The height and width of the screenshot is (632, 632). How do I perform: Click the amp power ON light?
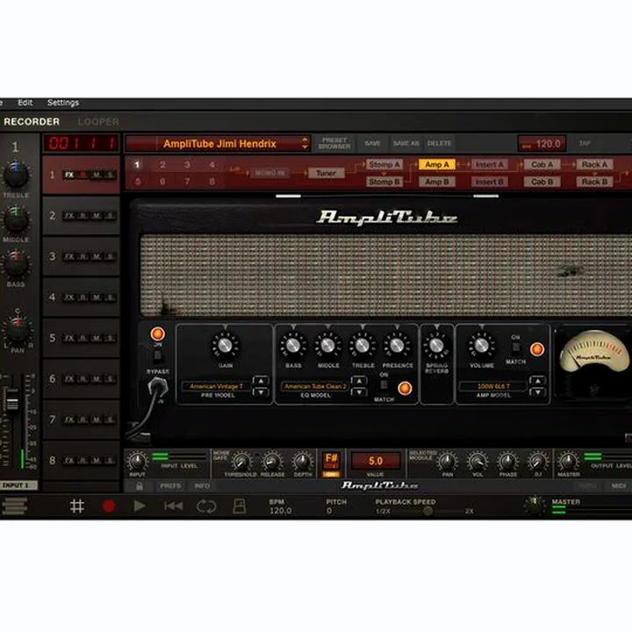[158, 334]
